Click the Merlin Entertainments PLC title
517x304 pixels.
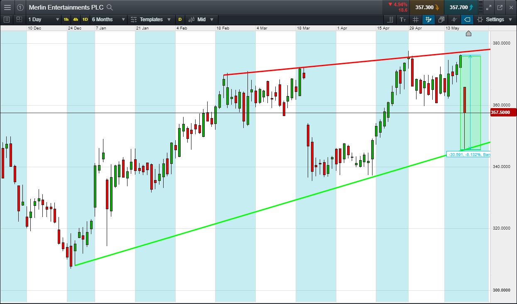click(x=66, y=7)
